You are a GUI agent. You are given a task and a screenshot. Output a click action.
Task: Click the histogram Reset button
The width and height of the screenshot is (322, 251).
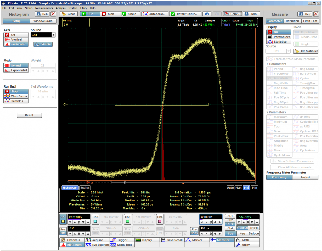[x=29, y=115]
